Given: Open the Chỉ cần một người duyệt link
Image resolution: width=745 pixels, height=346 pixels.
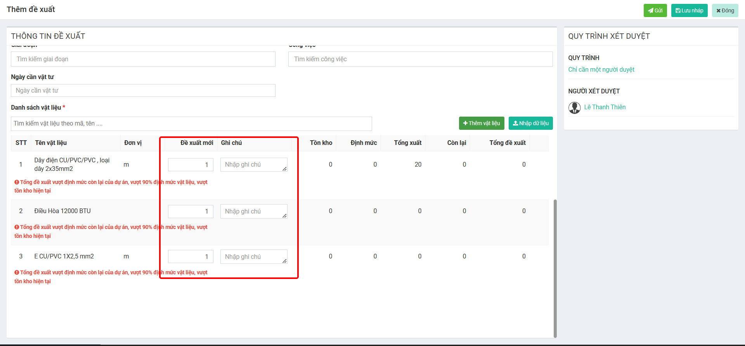Looking at the screenshot, I should (x=601, y=70).
